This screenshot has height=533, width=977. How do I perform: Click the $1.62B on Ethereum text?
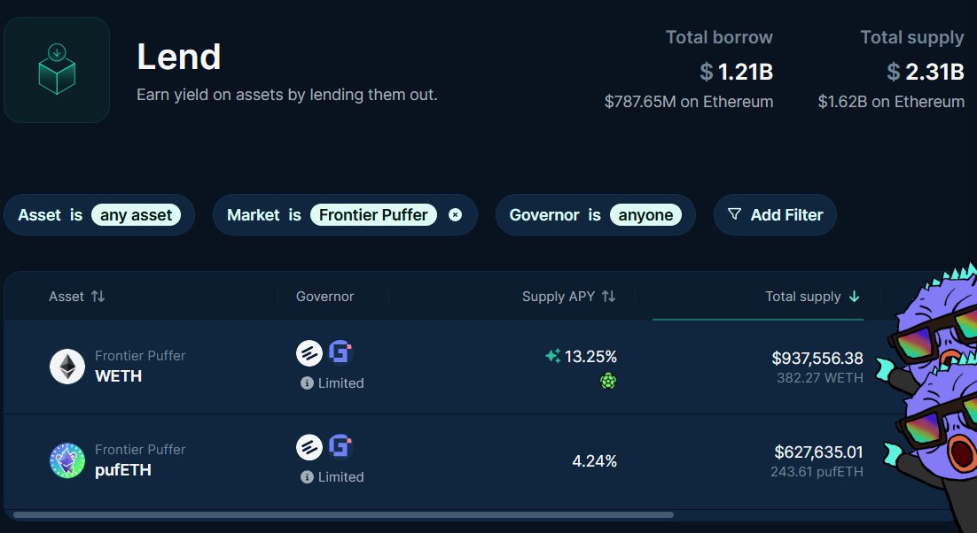(x=891, y=101)
